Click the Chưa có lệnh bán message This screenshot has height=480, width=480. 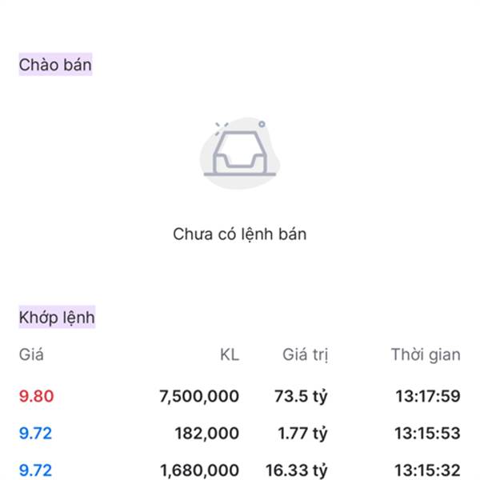(x=240, y=234)
